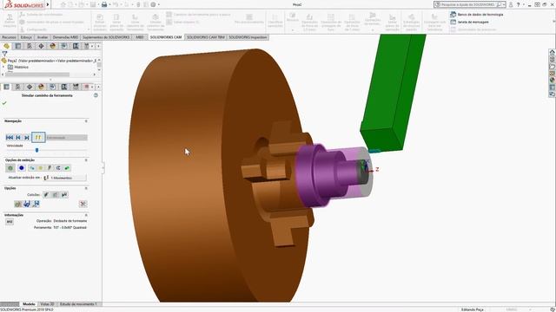Click the compare part icon in Opções
The width and height of the screenshot is (556, 312).
point(17,204)
